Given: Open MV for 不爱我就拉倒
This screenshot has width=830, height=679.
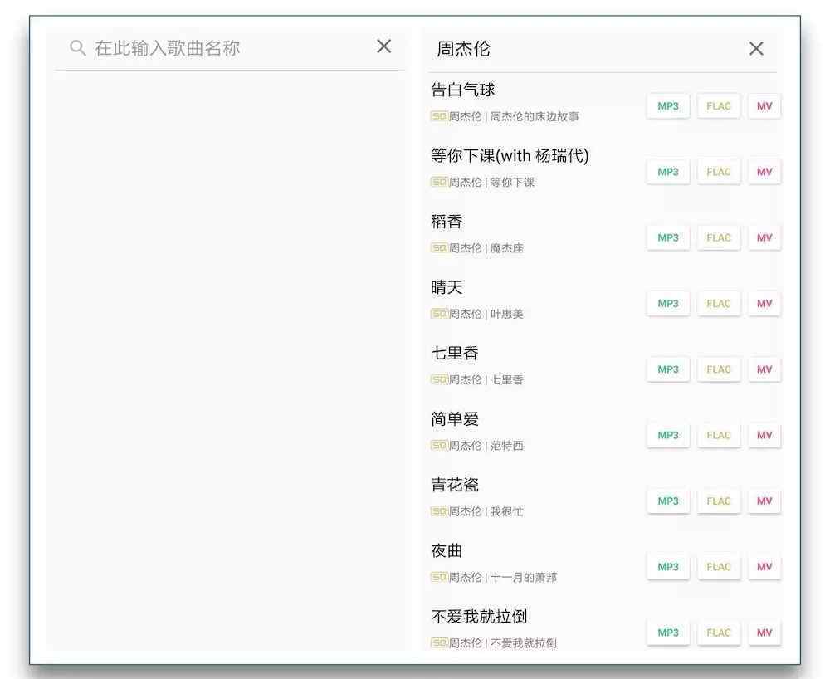Looking at the screenshot, I should (x=764, y=633).
